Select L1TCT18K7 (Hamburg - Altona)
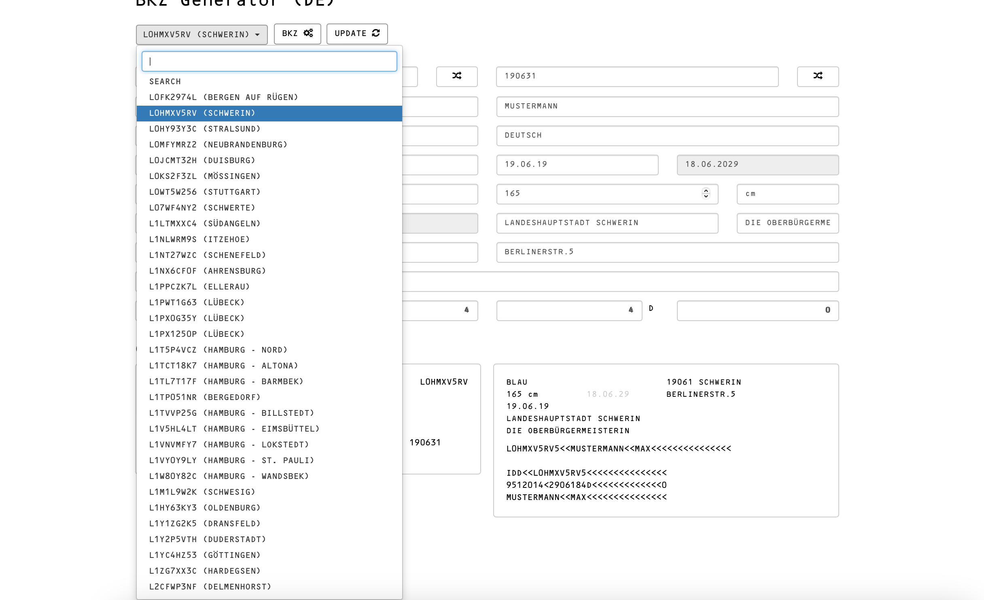 (269, 366)
